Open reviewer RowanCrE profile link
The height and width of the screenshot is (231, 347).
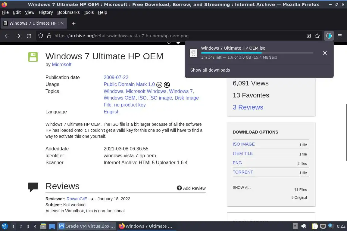[x=77, y=199]
